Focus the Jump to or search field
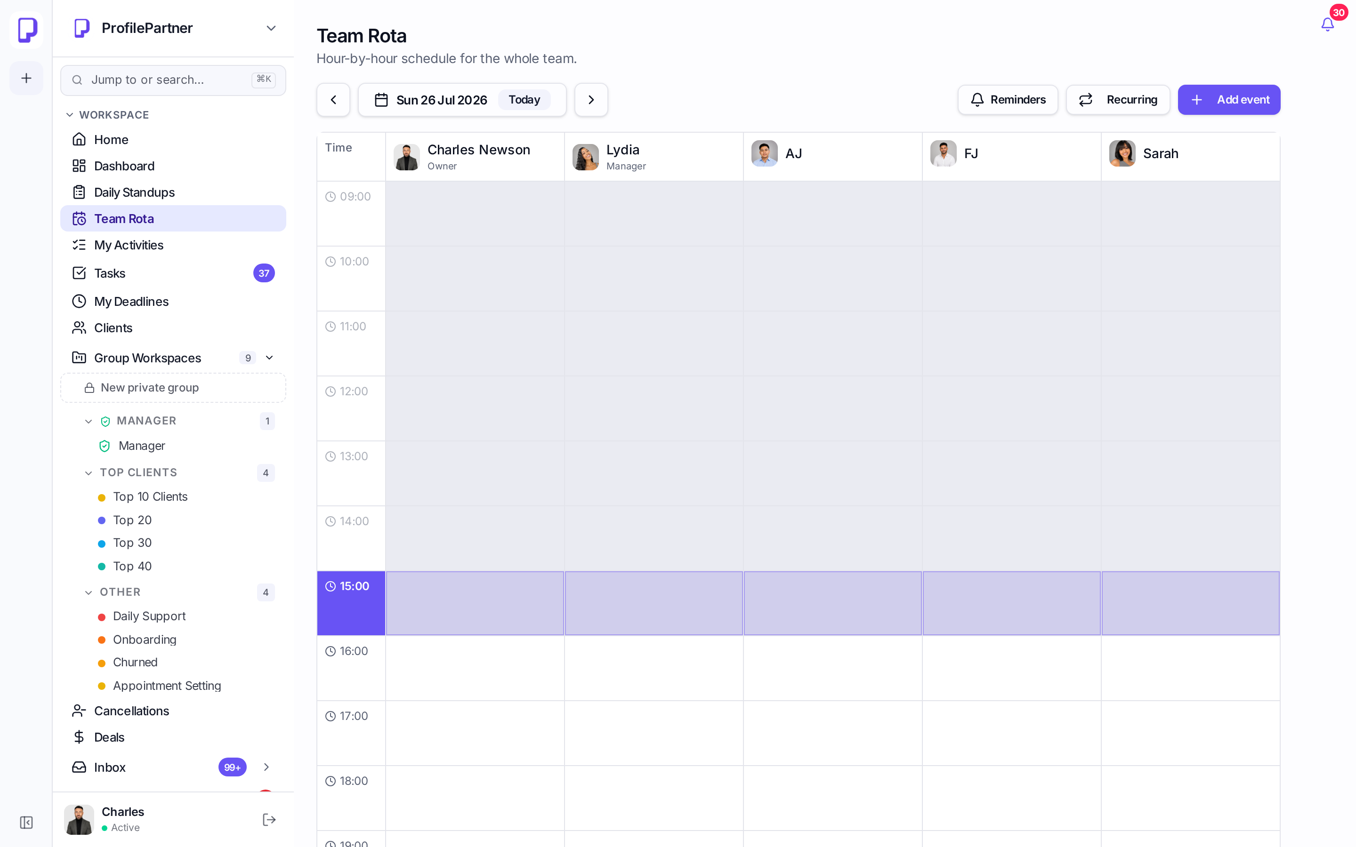 click(173, 80)
